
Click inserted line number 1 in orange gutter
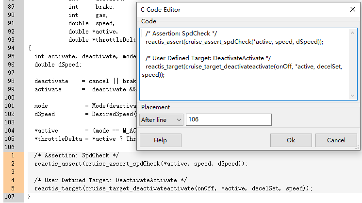tap(12, 155)
